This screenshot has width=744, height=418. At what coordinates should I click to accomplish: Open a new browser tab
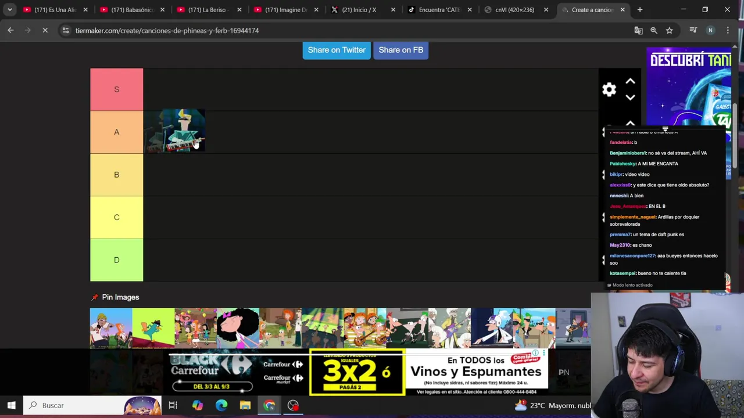640,10
